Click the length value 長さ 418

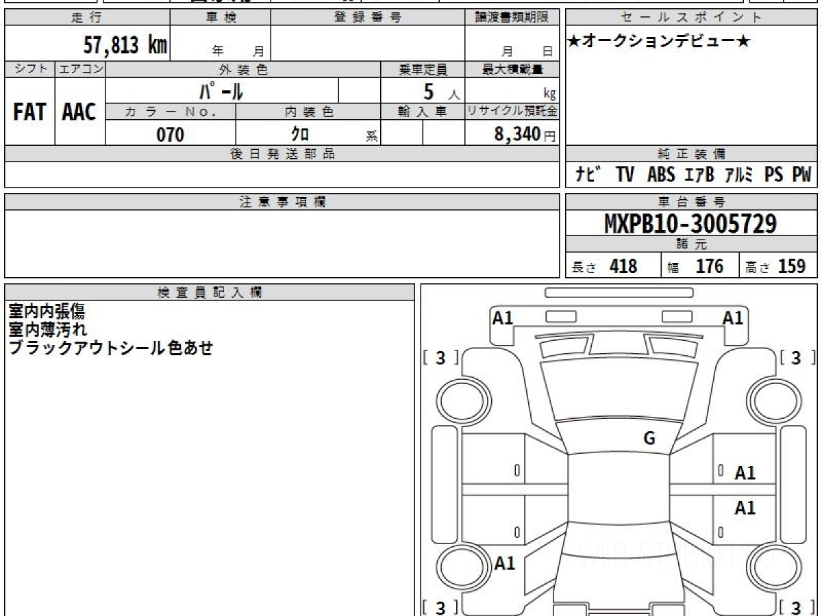coord(605,266)
